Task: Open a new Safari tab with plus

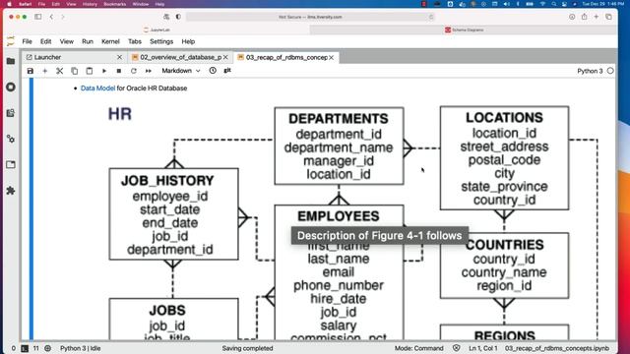Action: [x=597, y=17]
